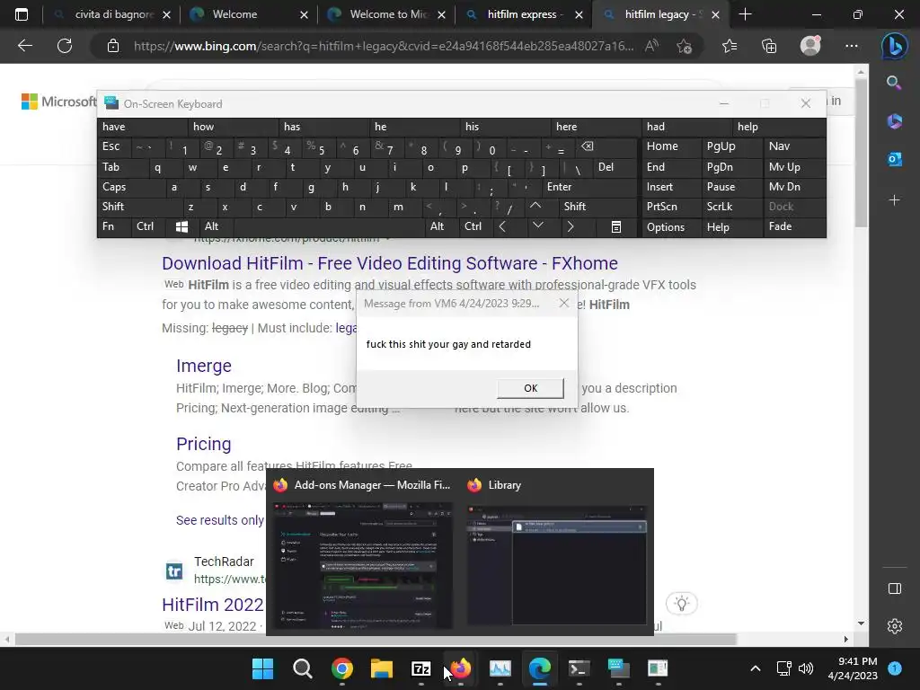Open taskbar Search
Image resolution: width=920 pixels, height=690 pixels.
302,668
